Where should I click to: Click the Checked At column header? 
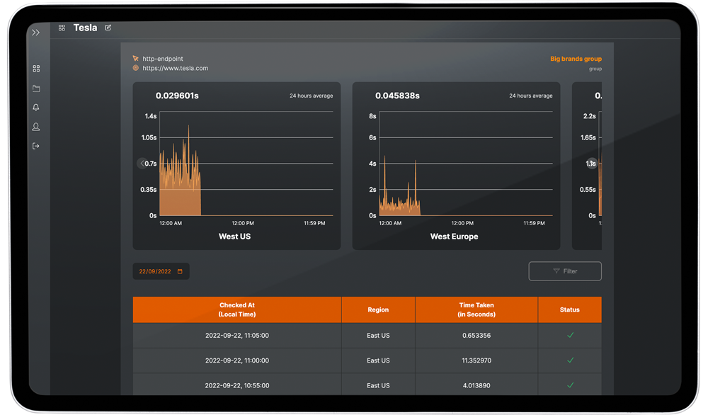(x=237, y=309)
